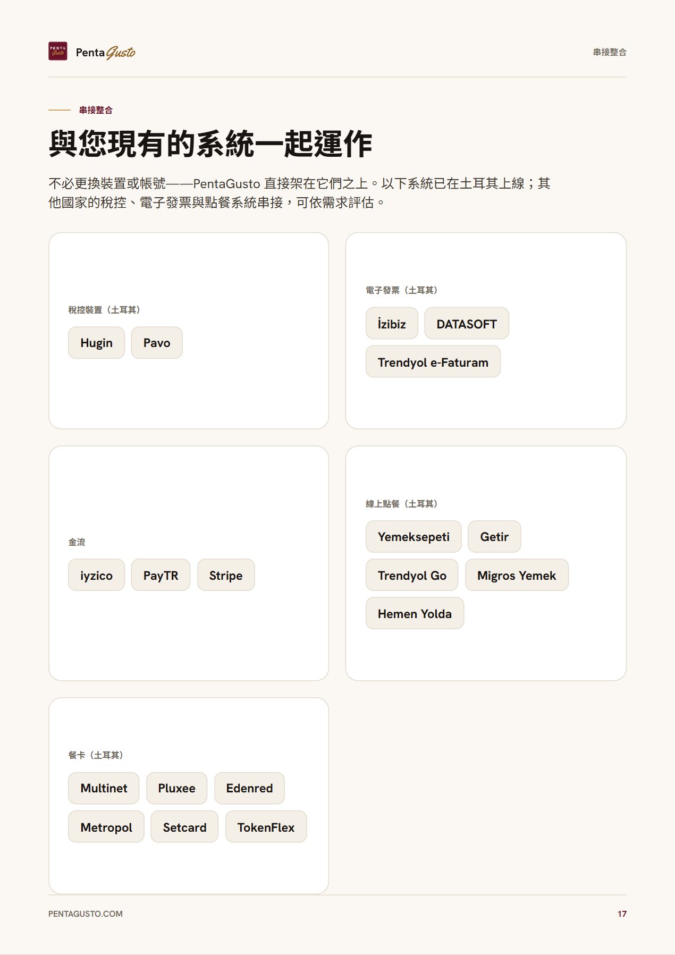Select the iyzico payment chip
The image size is (675, 955).
pyautogui.click(x=96, y=575)
